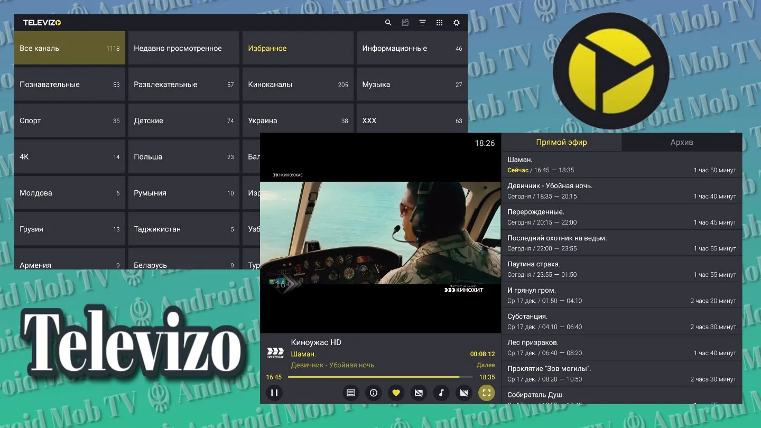Open the Украина category tile
761x428 pixels.
click(x=298, y=120)
